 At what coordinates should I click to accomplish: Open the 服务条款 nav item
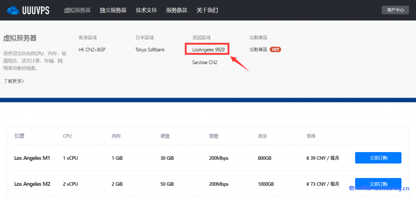coord(177,10)
